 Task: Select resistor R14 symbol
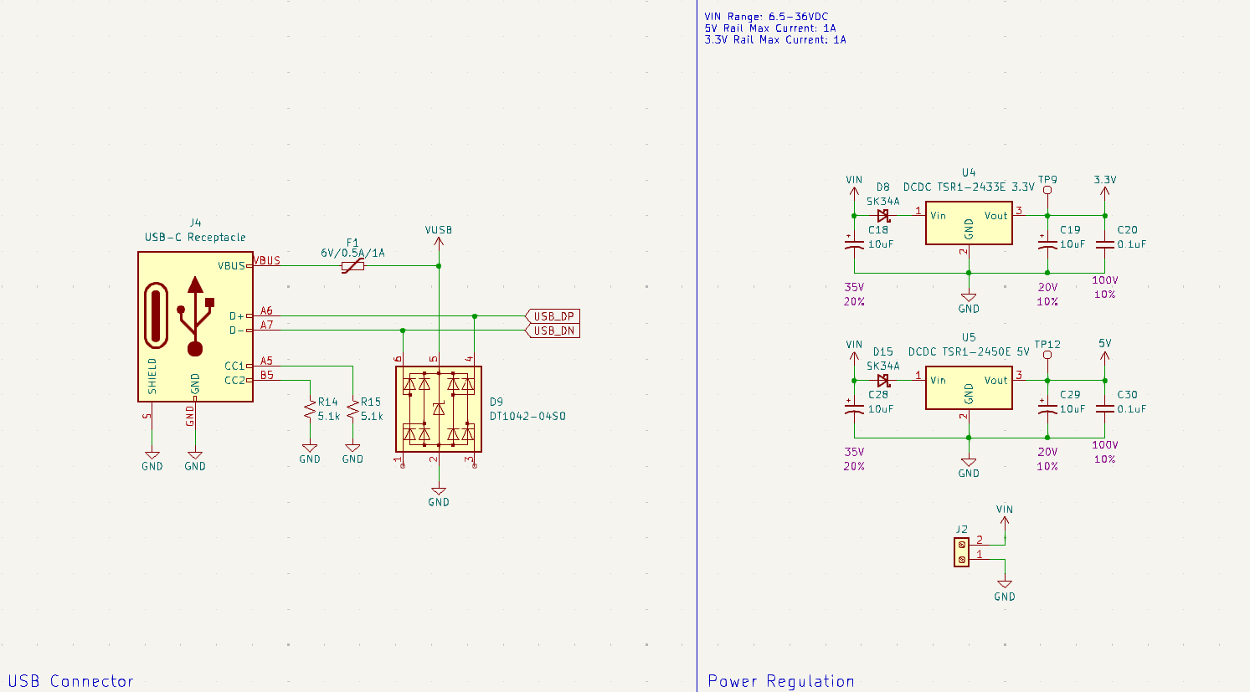[x=310, y=410]
